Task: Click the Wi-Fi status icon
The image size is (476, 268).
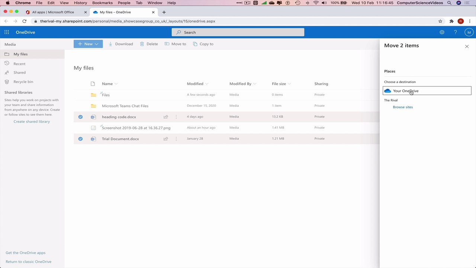Action: coord(316,3)
